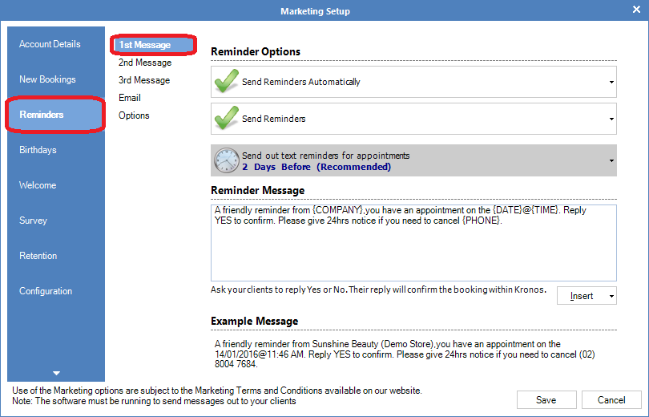This screenshot has height=417, width=649.
Task: Open the Welcome section
Action: (x=38, y=185)
